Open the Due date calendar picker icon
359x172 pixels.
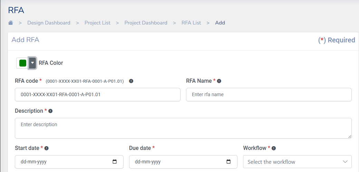pos(229,162)
